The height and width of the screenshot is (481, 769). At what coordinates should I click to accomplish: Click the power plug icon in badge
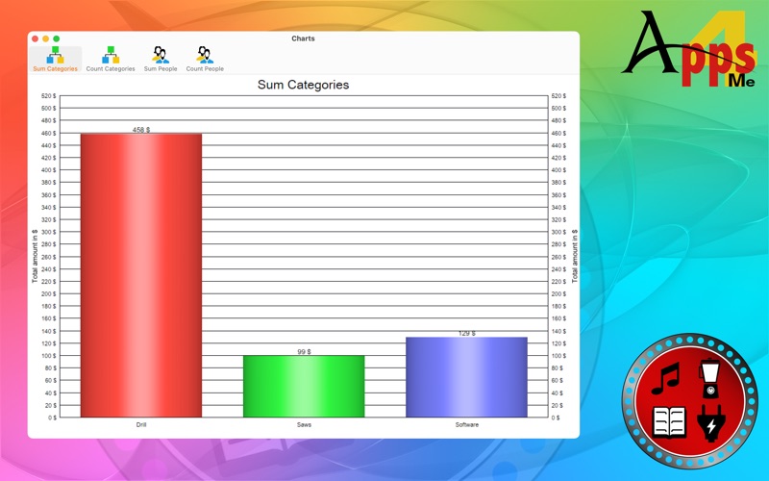711,422
